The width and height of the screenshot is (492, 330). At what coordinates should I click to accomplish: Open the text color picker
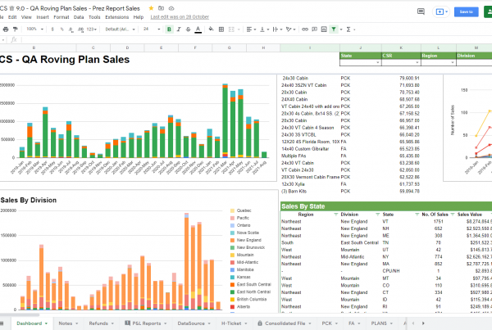coord(198,29)
